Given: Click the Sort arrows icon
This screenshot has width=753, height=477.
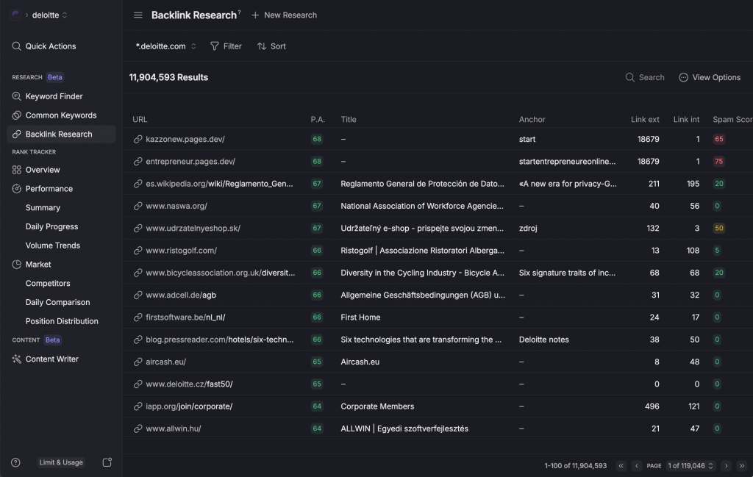Looking at the screenshot, I should 262,46.
